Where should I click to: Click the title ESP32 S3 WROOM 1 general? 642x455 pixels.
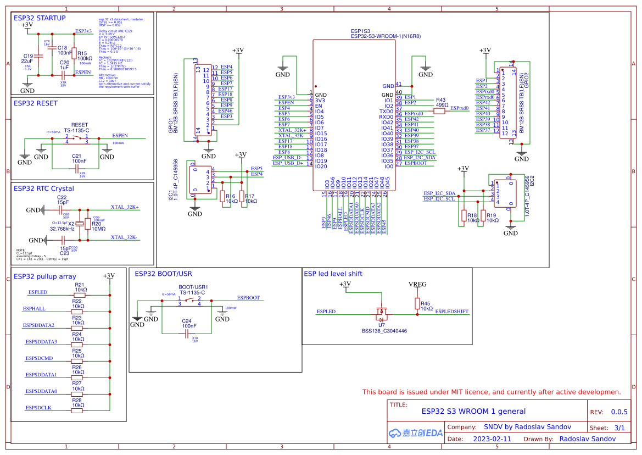473,411
